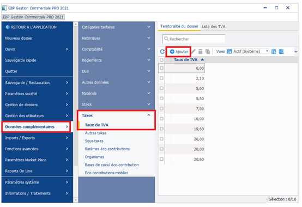Viewport: 302px width, 207px height.
Task: Click the back arrow icon of Retour à l'application
Action: pyautogui.click(x=8, y=27)
